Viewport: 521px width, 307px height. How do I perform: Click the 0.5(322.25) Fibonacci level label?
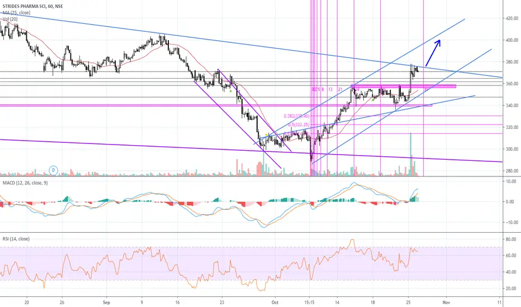tap(299, 124)
